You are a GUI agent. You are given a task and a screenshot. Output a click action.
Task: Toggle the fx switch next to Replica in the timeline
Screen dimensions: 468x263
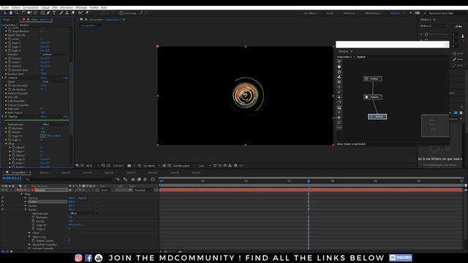pos(3,210)
